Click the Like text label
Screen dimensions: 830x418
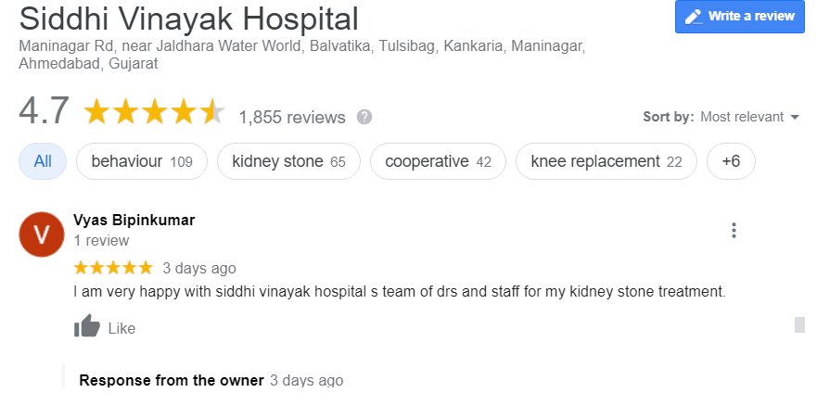pos(121,329)
